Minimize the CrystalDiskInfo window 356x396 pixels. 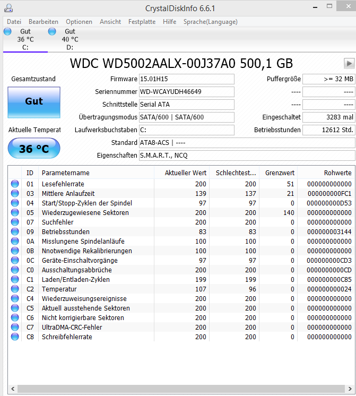[315, 7]
